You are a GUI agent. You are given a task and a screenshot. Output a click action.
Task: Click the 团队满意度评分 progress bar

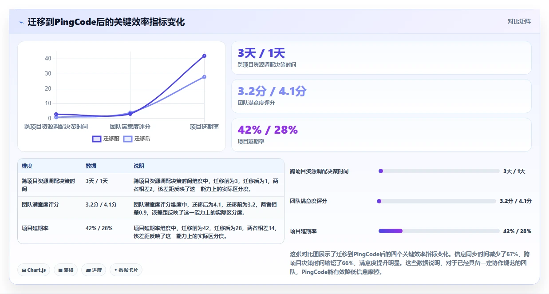(x=436, y=201)
